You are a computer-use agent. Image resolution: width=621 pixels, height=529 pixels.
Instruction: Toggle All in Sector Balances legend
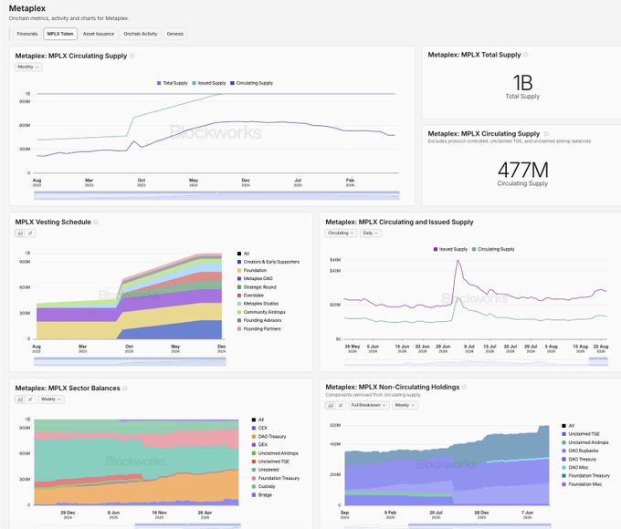tap(258, 420)
